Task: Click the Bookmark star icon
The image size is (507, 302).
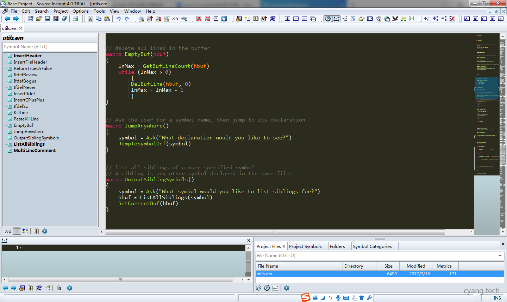Action: coord(224,19)
